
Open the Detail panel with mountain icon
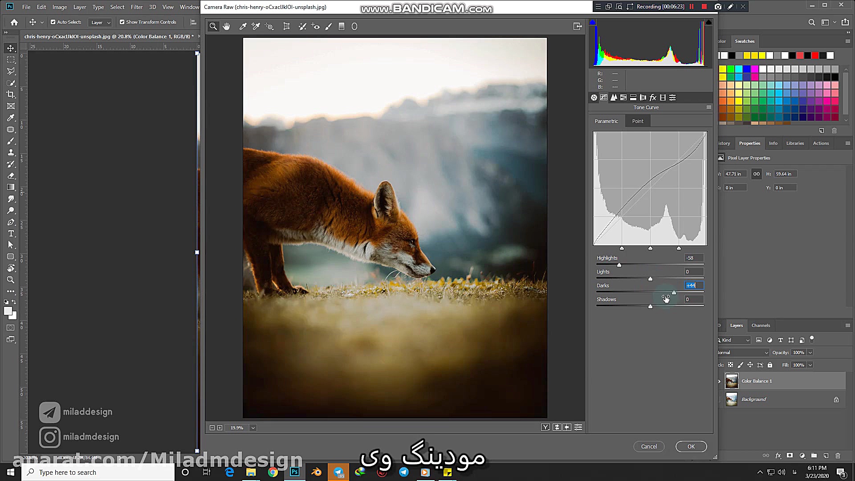614,98
